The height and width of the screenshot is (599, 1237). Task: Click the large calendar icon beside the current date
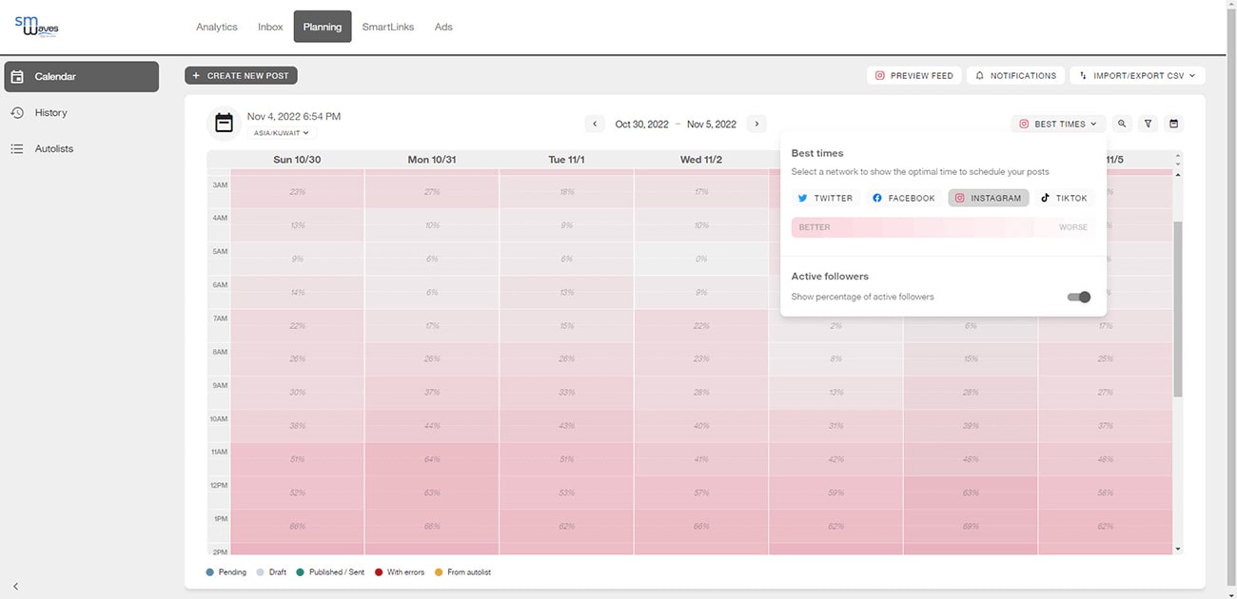(224, 123)
